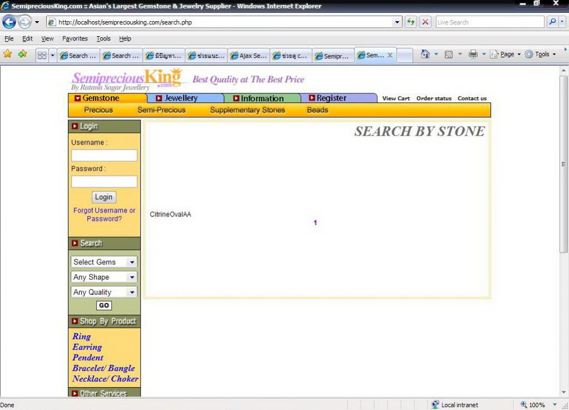
Task: Click the CitrineOvalAA search result
Action: (170, 214)
